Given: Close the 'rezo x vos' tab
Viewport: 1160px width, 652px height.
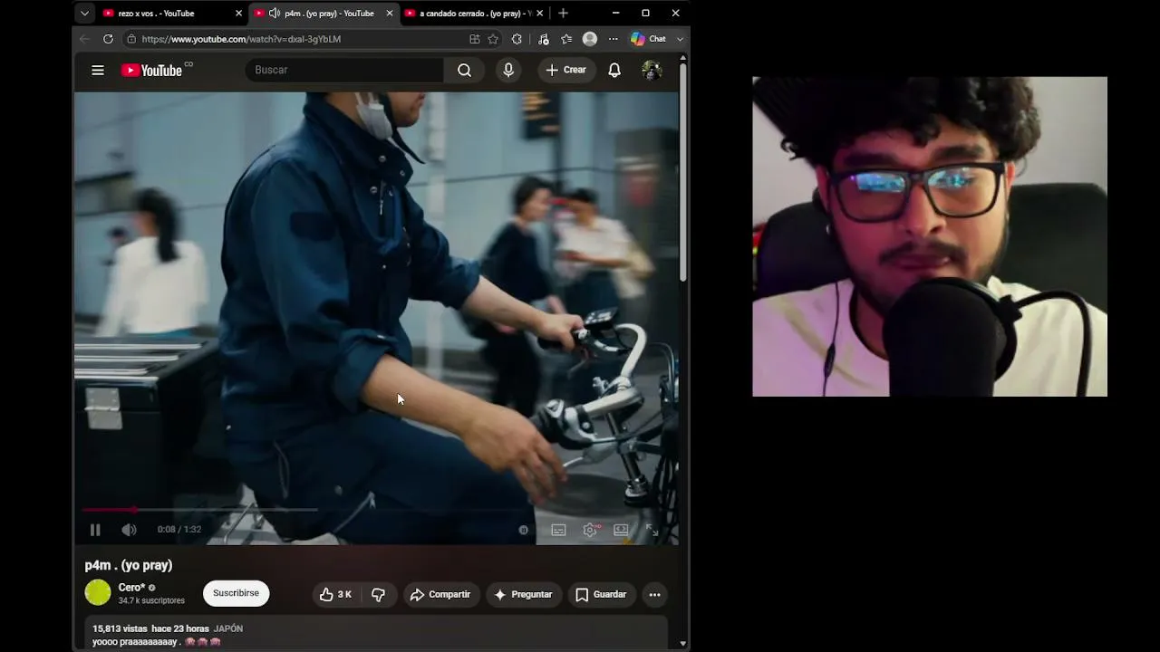Looking at the screenshot, I should tap(239, 14).
